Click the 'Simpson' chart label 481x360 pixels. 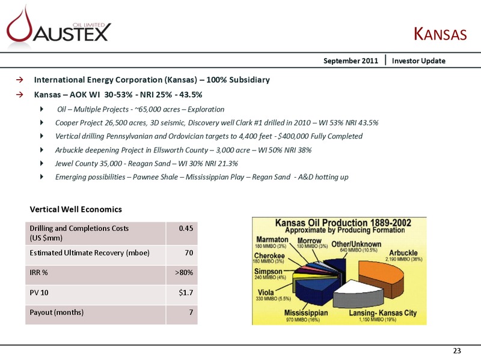(268, 272)
